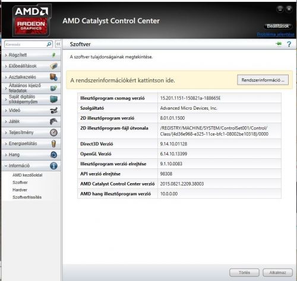Click the search magnifier icon
Viewport: 297px width, 281px height.
coord(49,44)
